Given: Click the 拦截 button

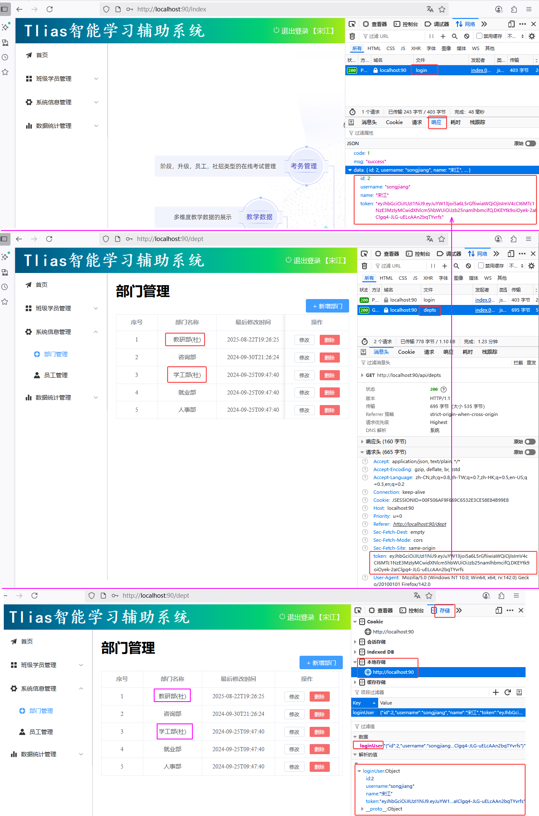Looking at the screenshot, I should tap(518, 363).
